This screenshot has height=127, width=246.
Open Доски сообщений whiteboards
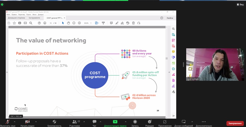point(184,123)
